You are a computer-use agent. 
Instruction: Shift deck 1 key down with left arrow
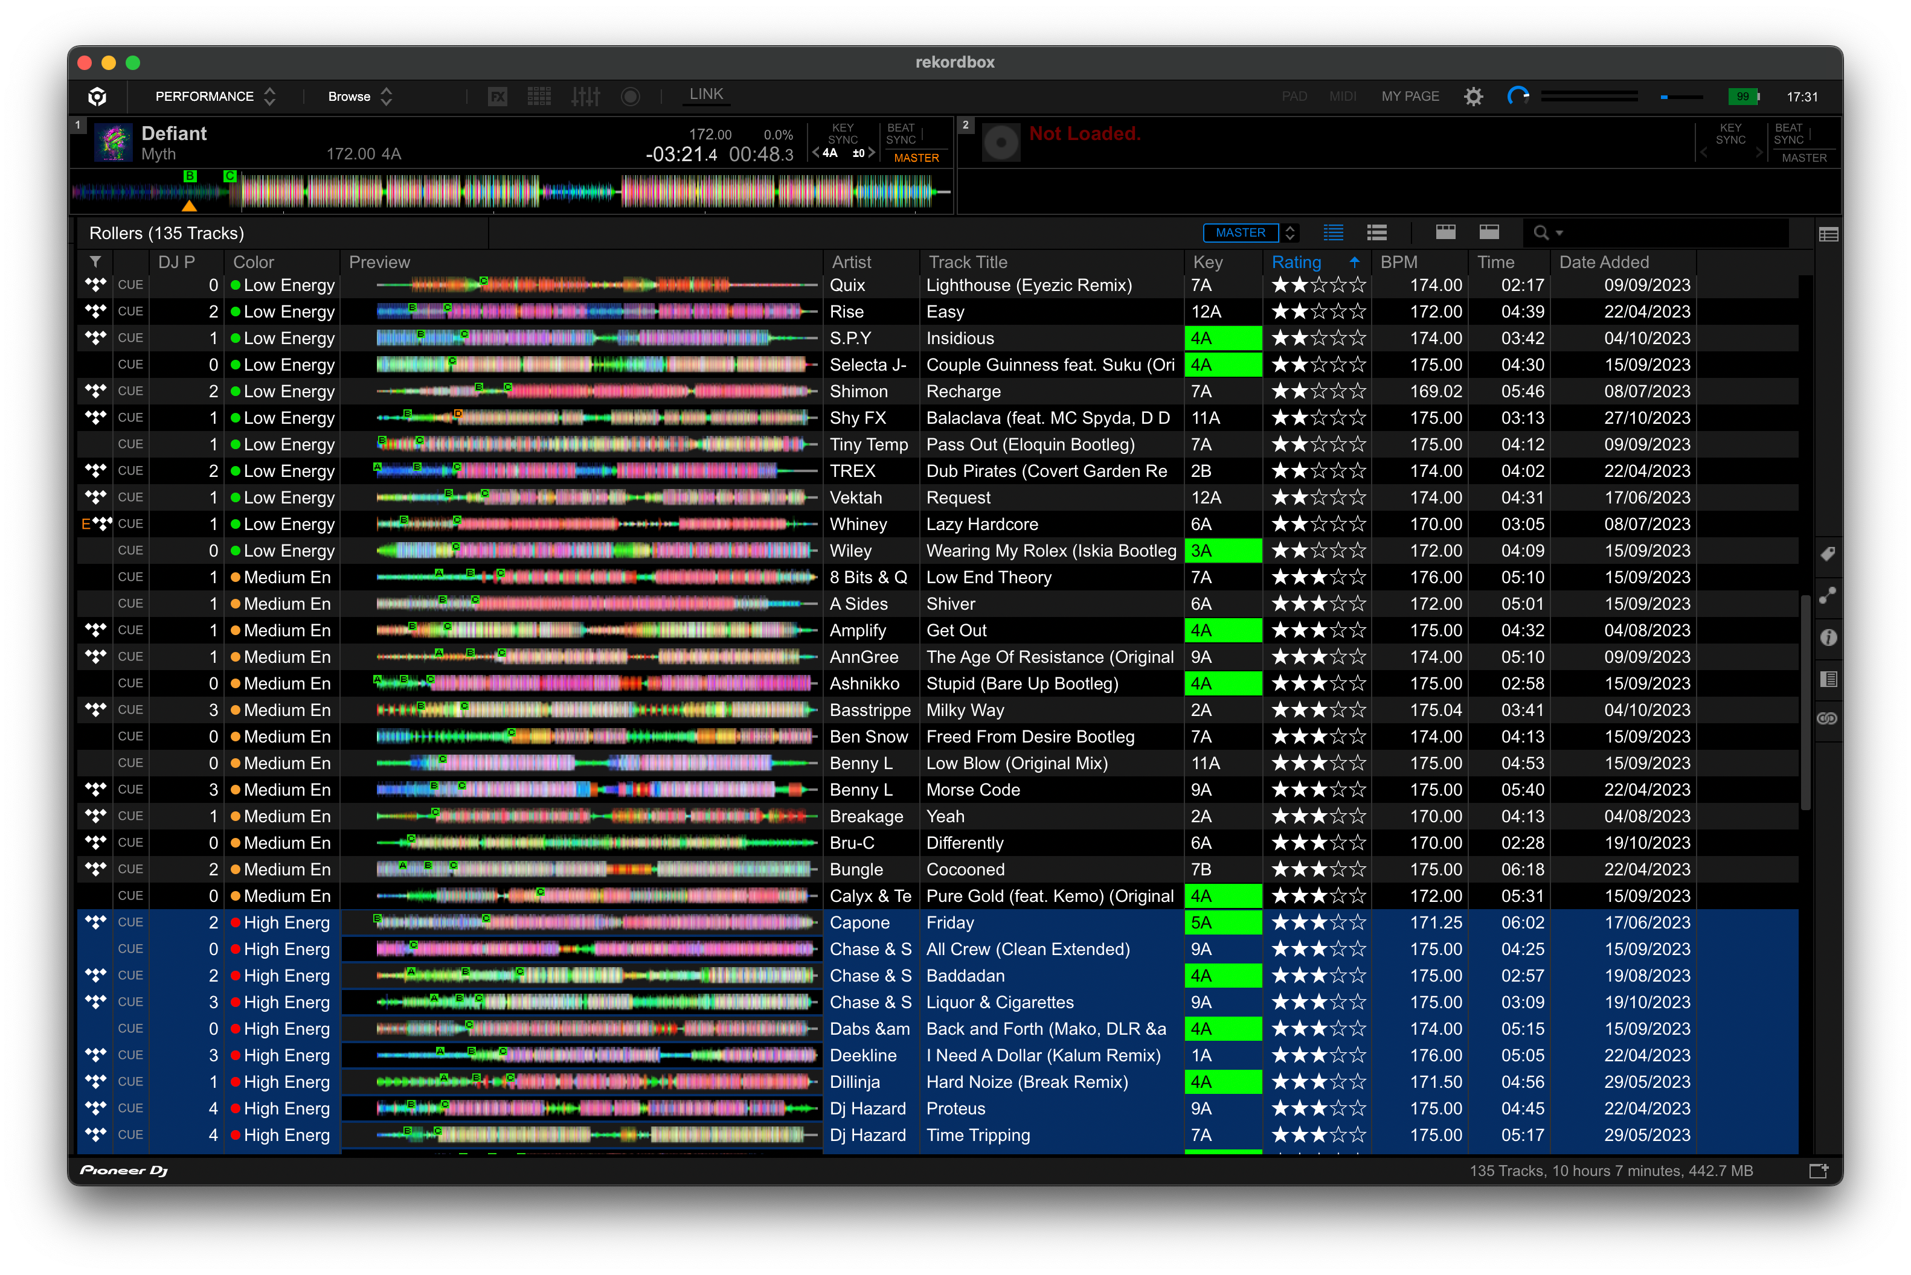coord(815,153)
